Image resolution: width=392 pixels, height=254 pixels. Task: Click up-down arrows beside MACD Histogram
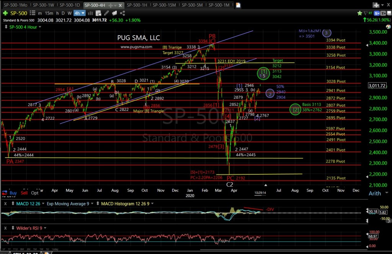point(98,204)
